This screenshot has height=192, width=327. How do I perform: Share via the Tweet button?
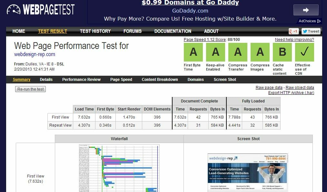[x=311, y=32]
